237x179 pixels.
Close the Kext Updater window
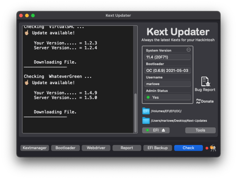[x=21, y=16]
